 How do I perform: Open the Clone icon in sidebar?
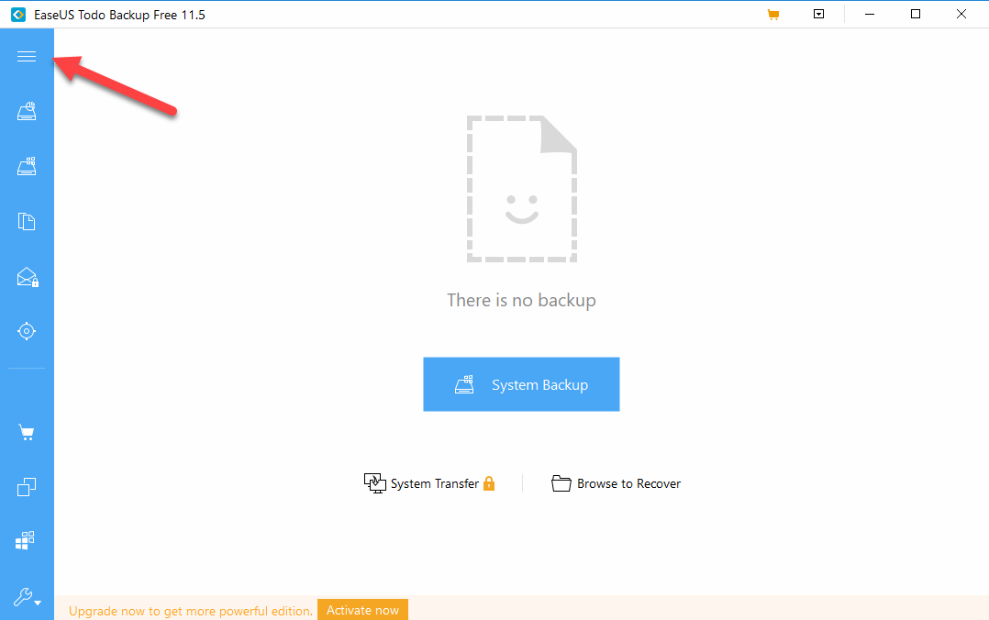click(x=27, y=487)
